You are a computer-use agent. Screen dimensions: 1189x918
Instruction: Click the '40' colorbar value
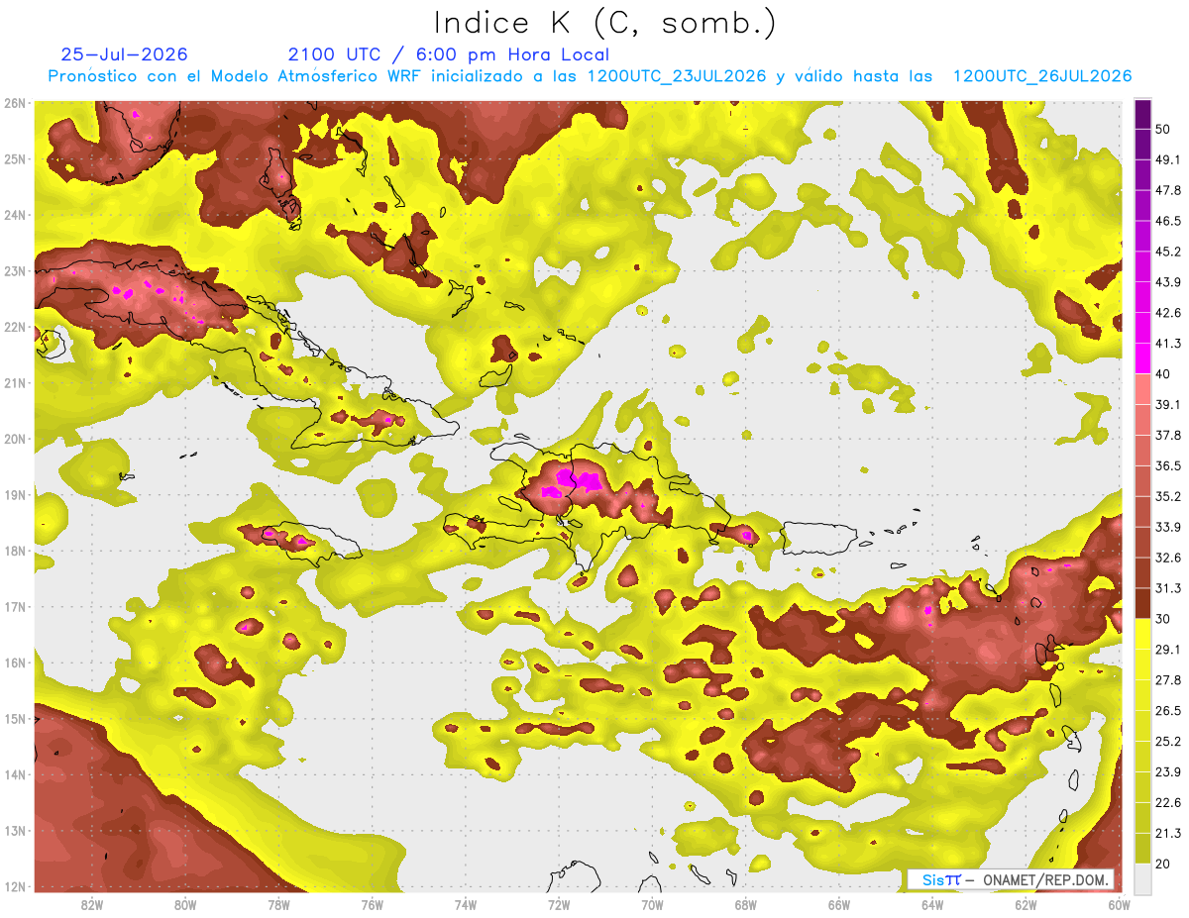(x=1163, y=374)
